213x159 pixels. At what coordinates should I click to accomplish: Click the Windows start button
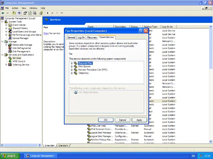(x=10, y=156)
